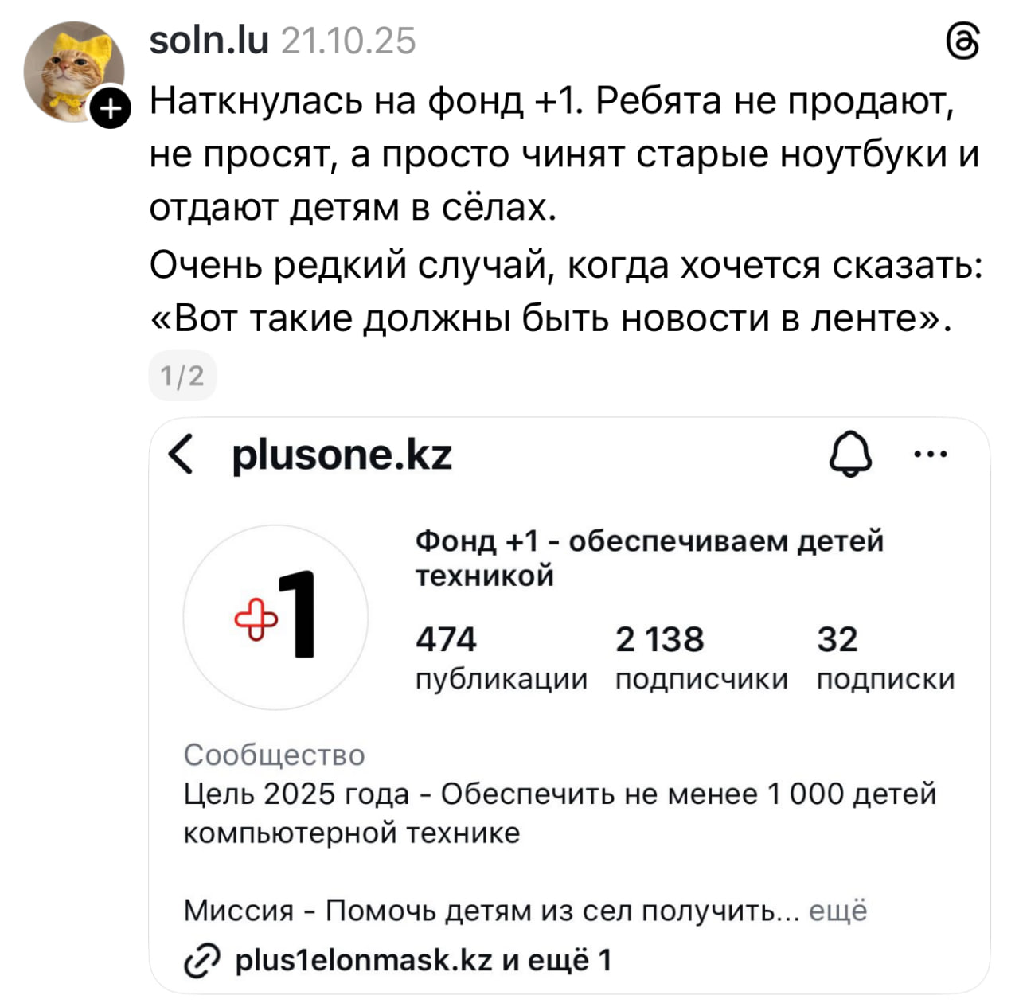The width and height of the screenshot is (1019, 1007).
Task: Click the notification bell icon
Action: (850, 455)
